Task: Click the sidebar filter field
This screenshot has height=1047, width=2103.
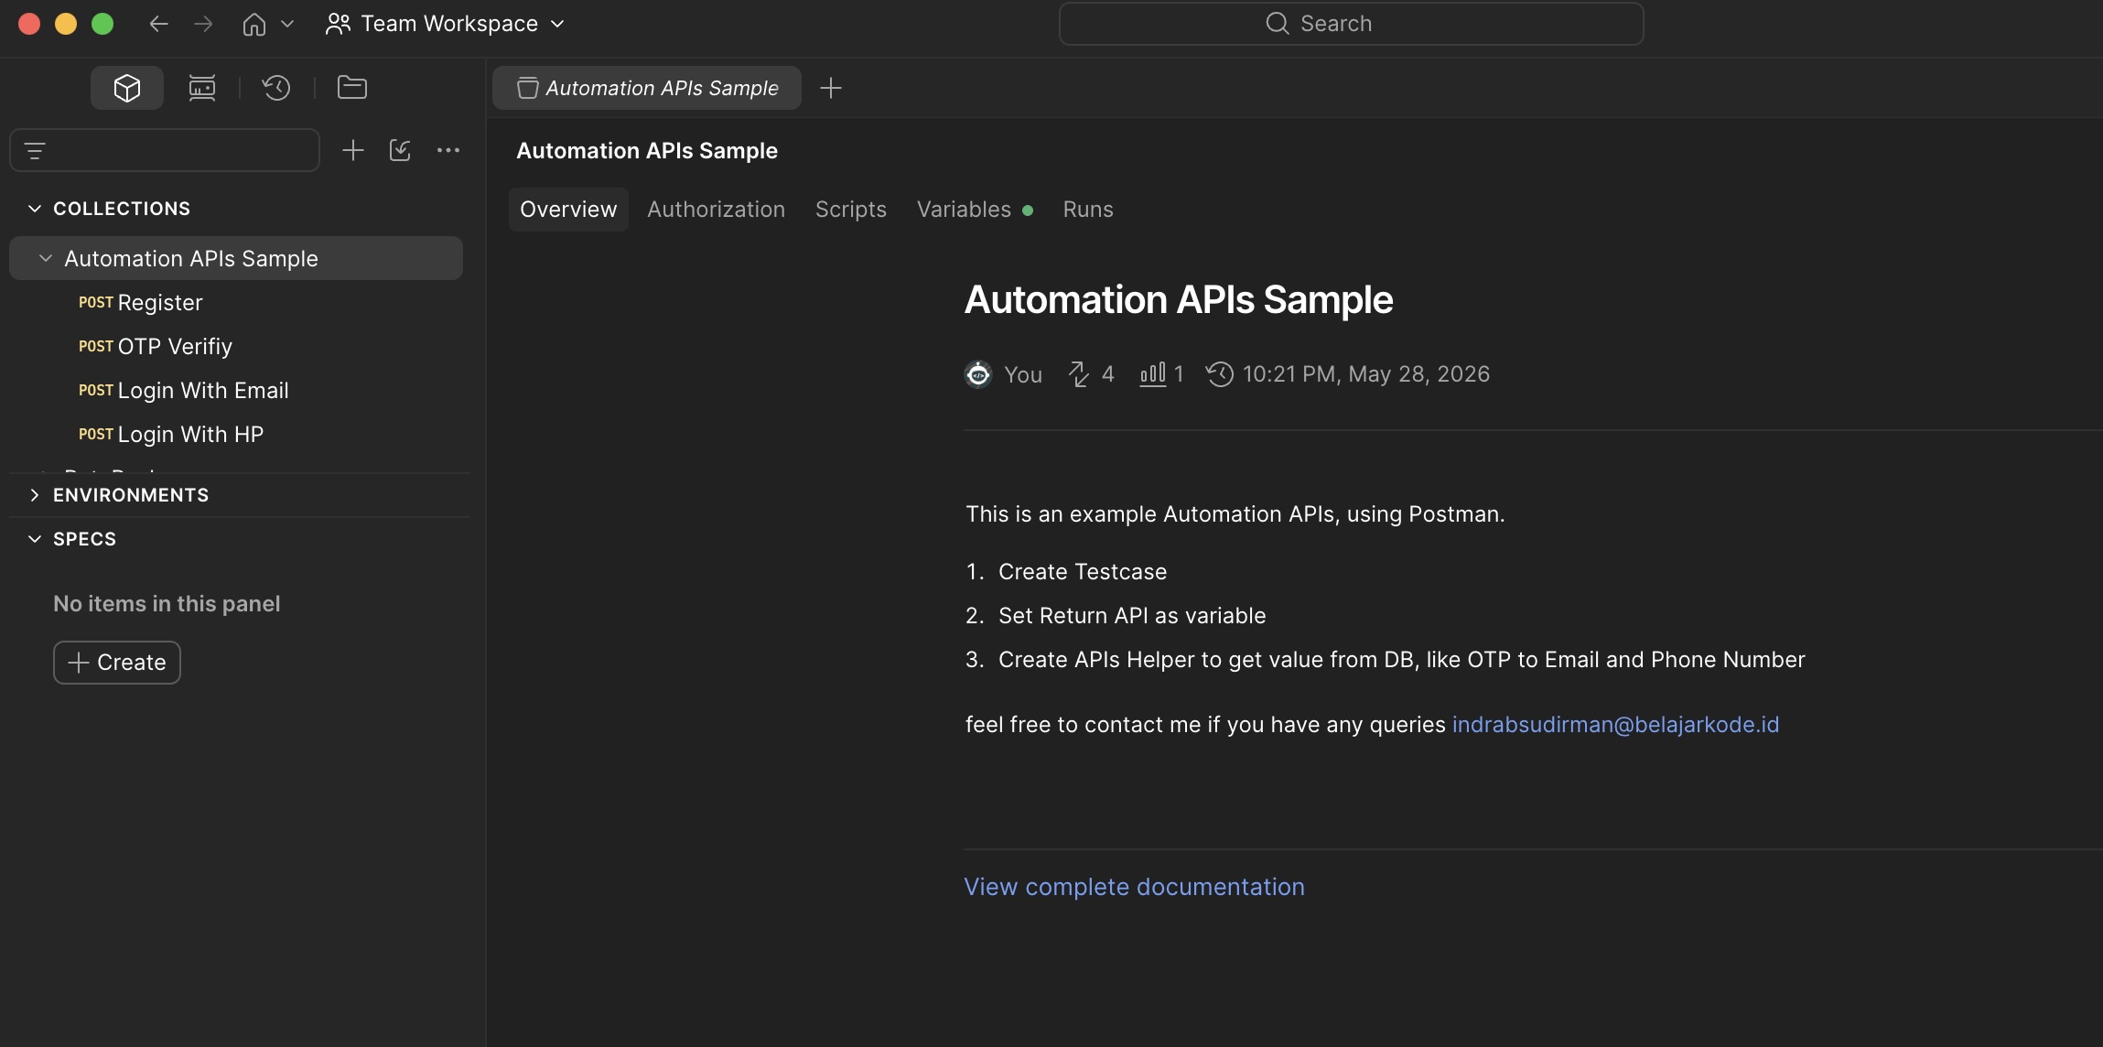Action: tap(165, 150)
